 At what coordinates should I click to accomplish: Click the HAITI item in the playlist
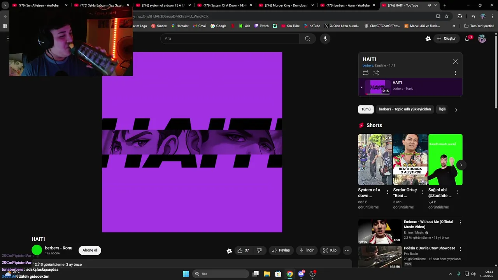[410, 87]
